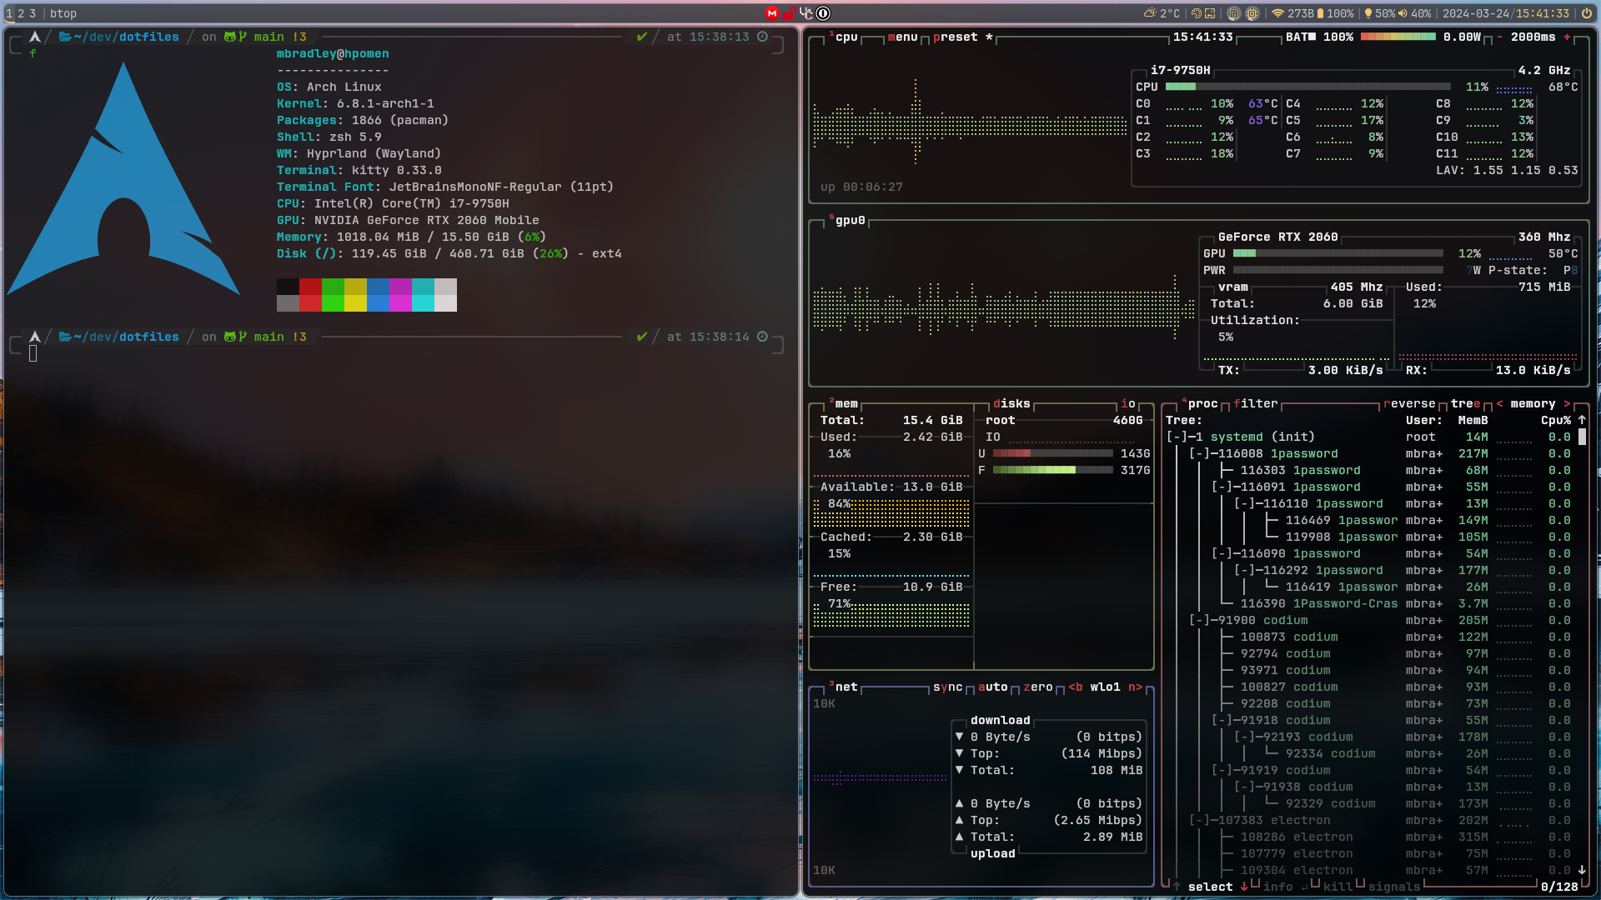Open the btop menu
The width and height of the screenshot is (1601, 900).
pyautogui.click(x=902, y=37)
